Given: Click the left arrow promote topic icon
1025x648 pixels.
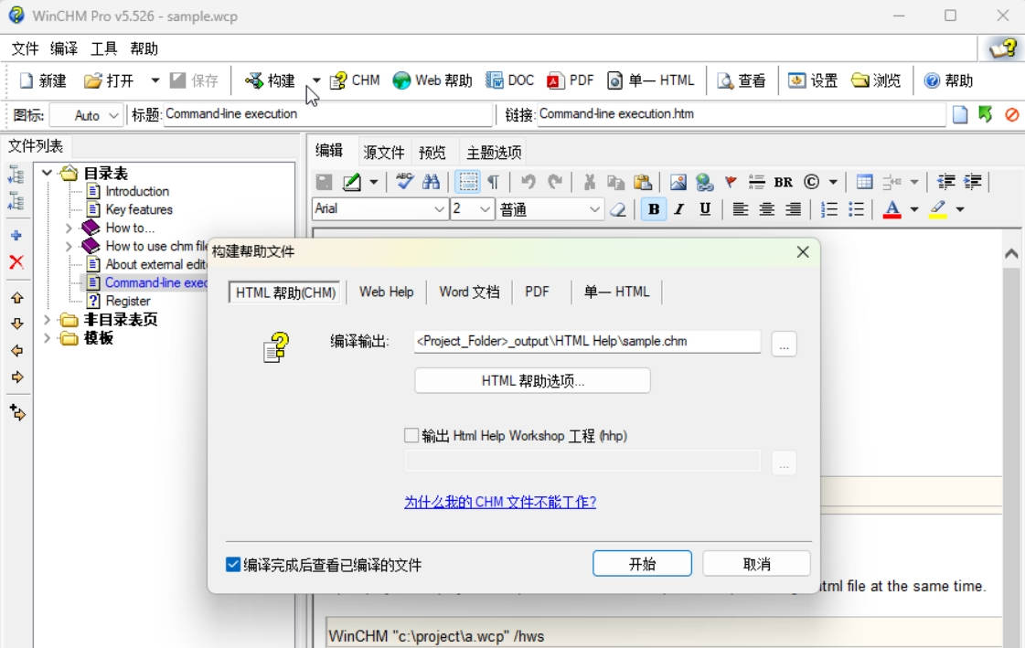Looking at the screenshot, I should click(17, 351).
